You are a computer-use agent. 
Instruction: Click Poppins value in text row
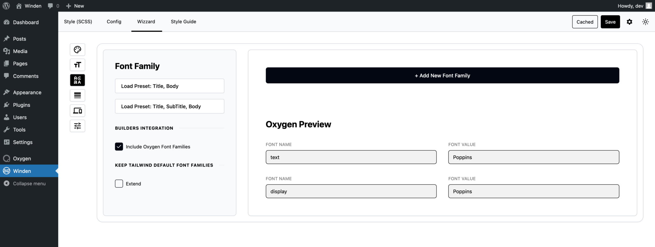[x=533, y=157]
